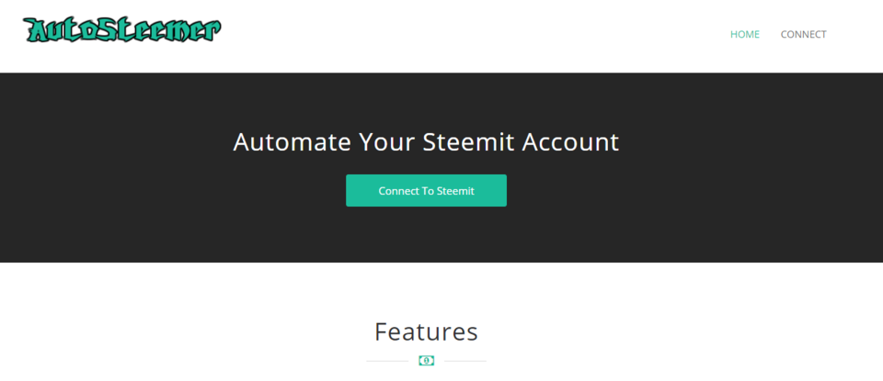Tap the green AutoSteemer brand image
The height and width of the screenshot is (381, 883).
coord(122,29)
